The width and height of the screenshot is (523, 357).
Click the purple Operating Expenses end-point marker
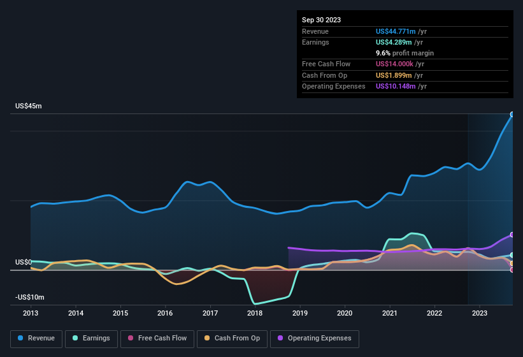[x=512, y=235]
